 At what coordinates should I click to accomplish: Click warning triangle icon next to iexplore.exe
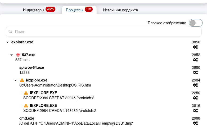pos(22,80)
